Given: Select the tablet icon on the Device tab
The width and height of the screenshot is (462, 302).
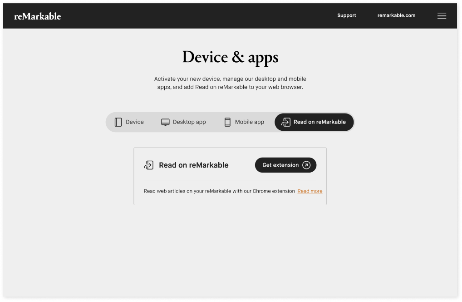Looking at the screenshot, I should tap(117, 122).
